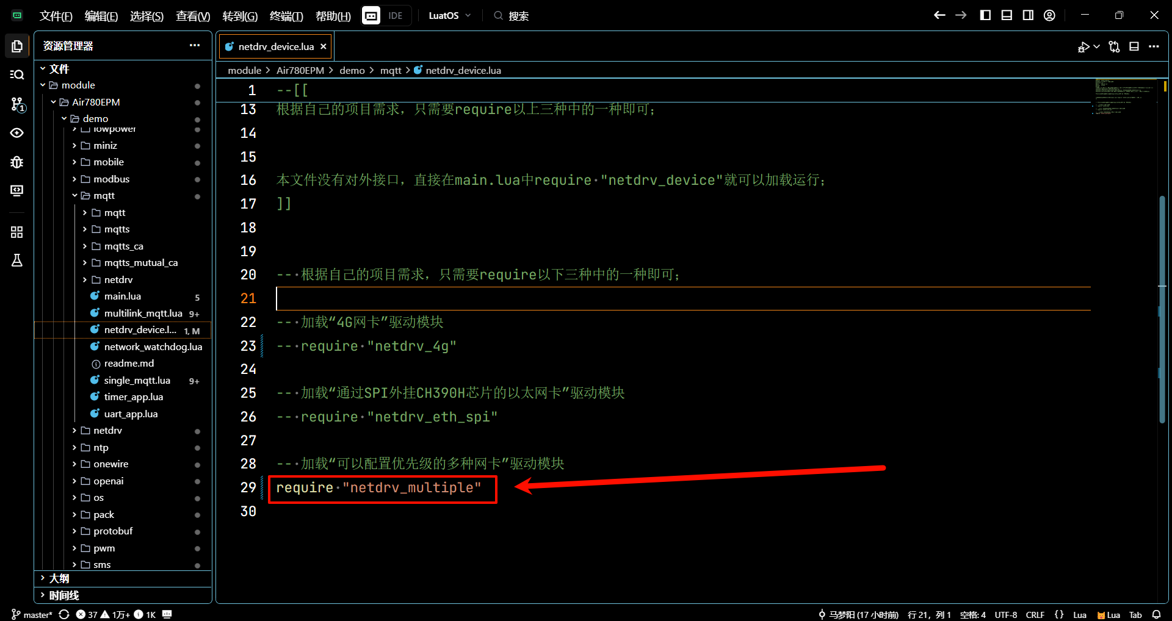Open the Explorer view in activity bar

tap(17, 46)
